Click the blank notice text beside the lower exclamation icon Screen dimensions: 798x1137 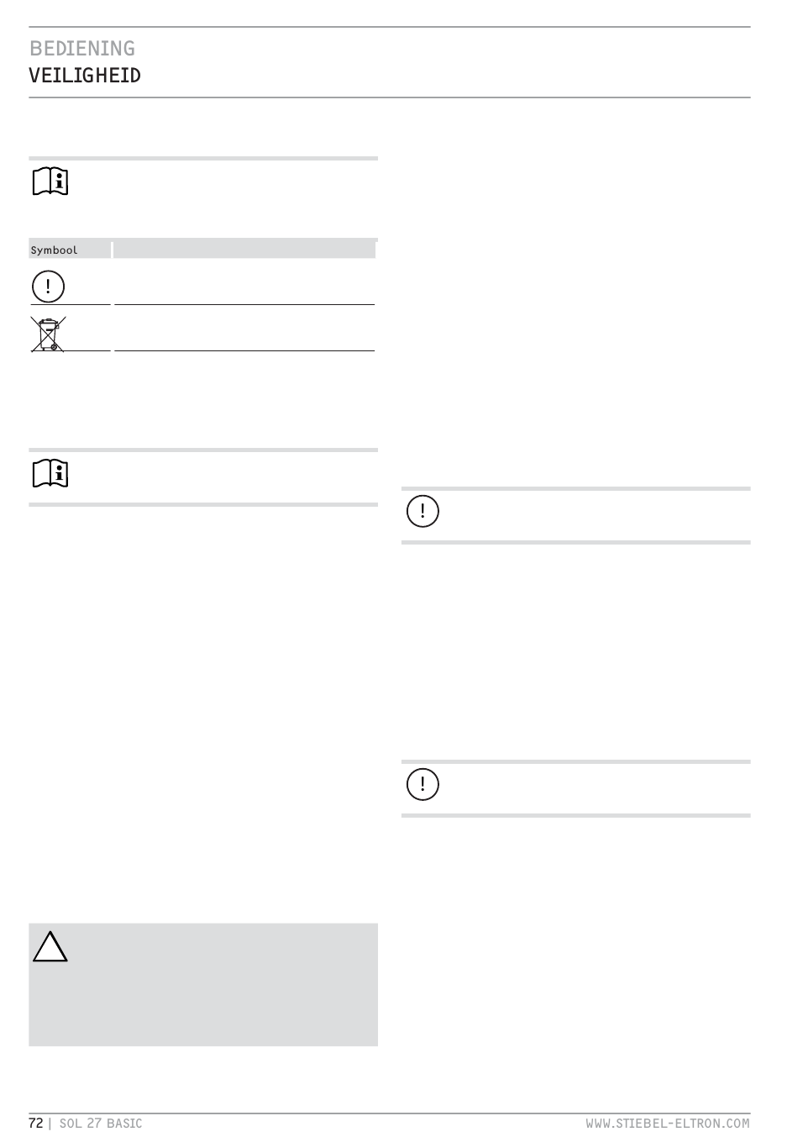click(x=595, y=788)
